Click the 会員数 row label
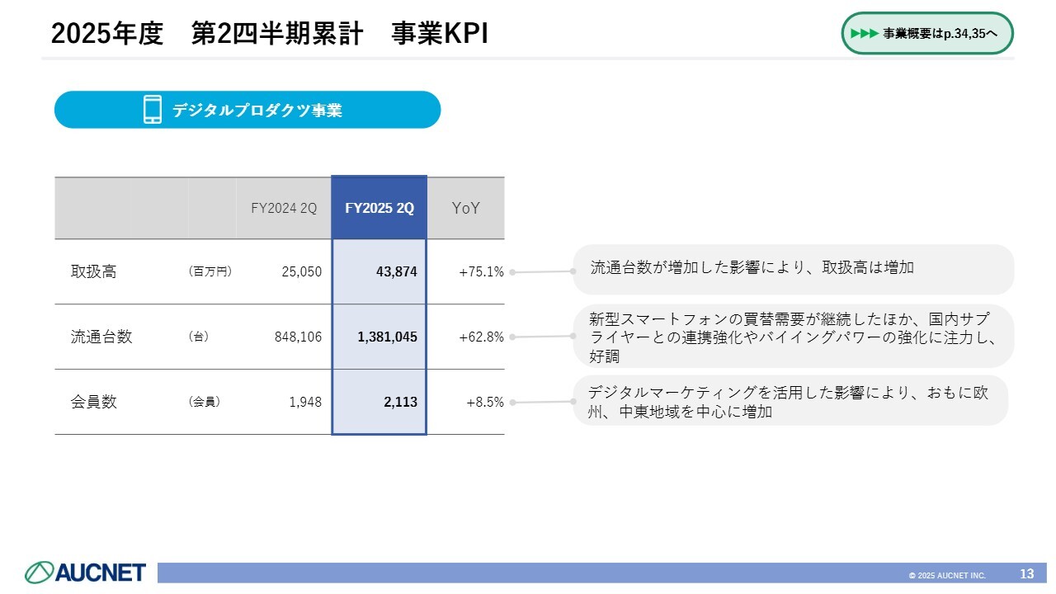Screen dimensions: 1056x594 93,402
